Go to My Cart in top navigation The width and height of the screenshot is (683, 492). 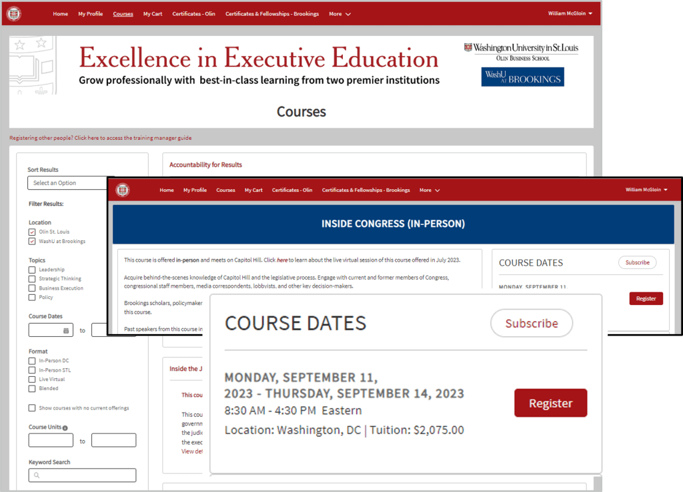pyautogui.click(x=153, y=14)
